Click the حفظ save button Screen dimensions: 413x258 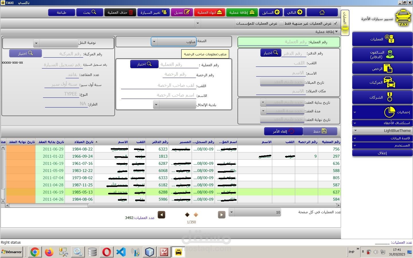click(x=320, y=131)
